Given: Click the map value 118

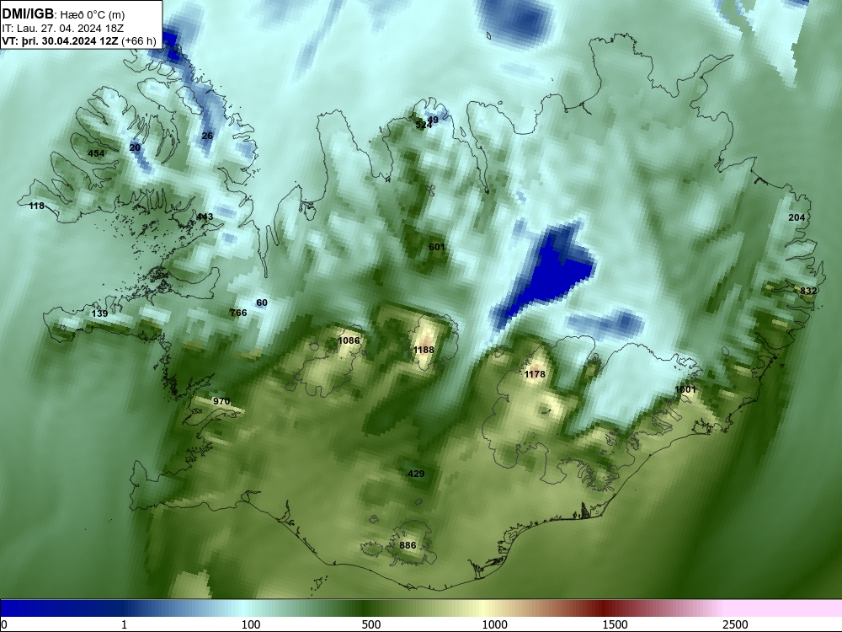Looking at the screenshot, I should tap(36, 206).
